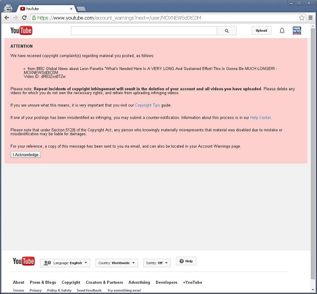Click the search magnifier button
317x294 pixels.
coord(227,31)
